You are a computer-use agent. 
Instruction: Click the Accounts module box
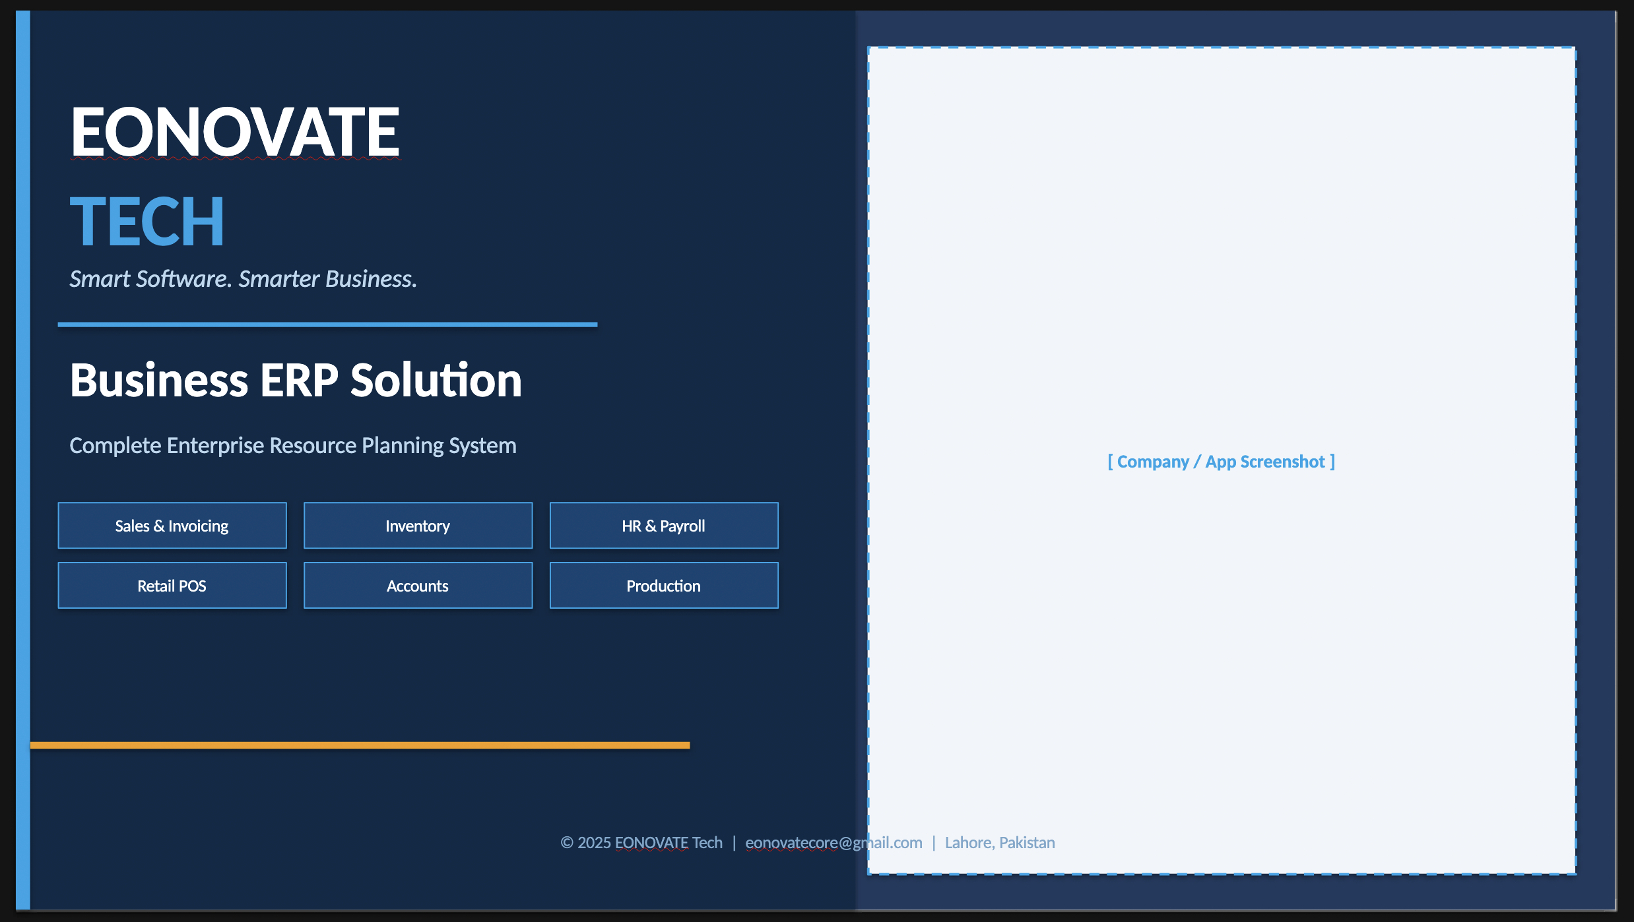tap(418, 586)
